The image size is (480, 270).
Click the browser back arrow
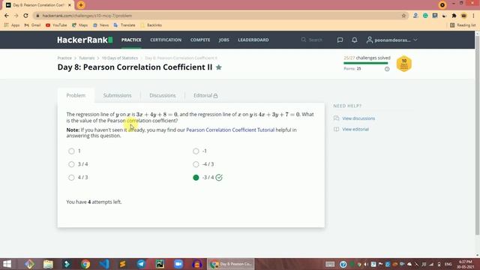pos(7,16)
